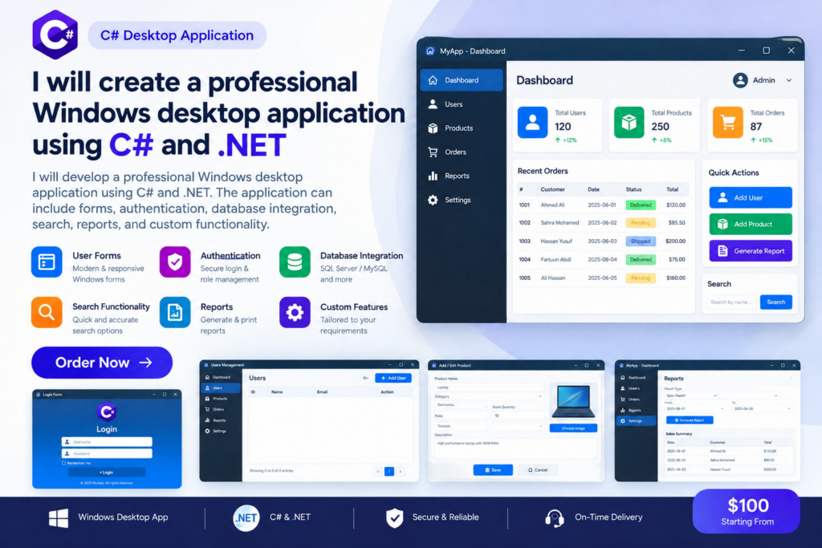Click the blue Total Users card icon
This screenshot has width=822, height=548.
533,123
